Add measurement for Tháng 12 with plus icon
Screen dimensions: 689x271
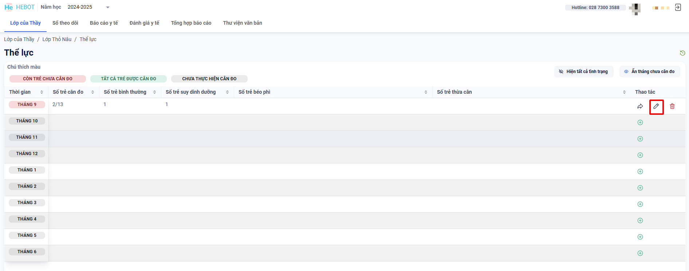pyautogui.click(x=640, y=155)
